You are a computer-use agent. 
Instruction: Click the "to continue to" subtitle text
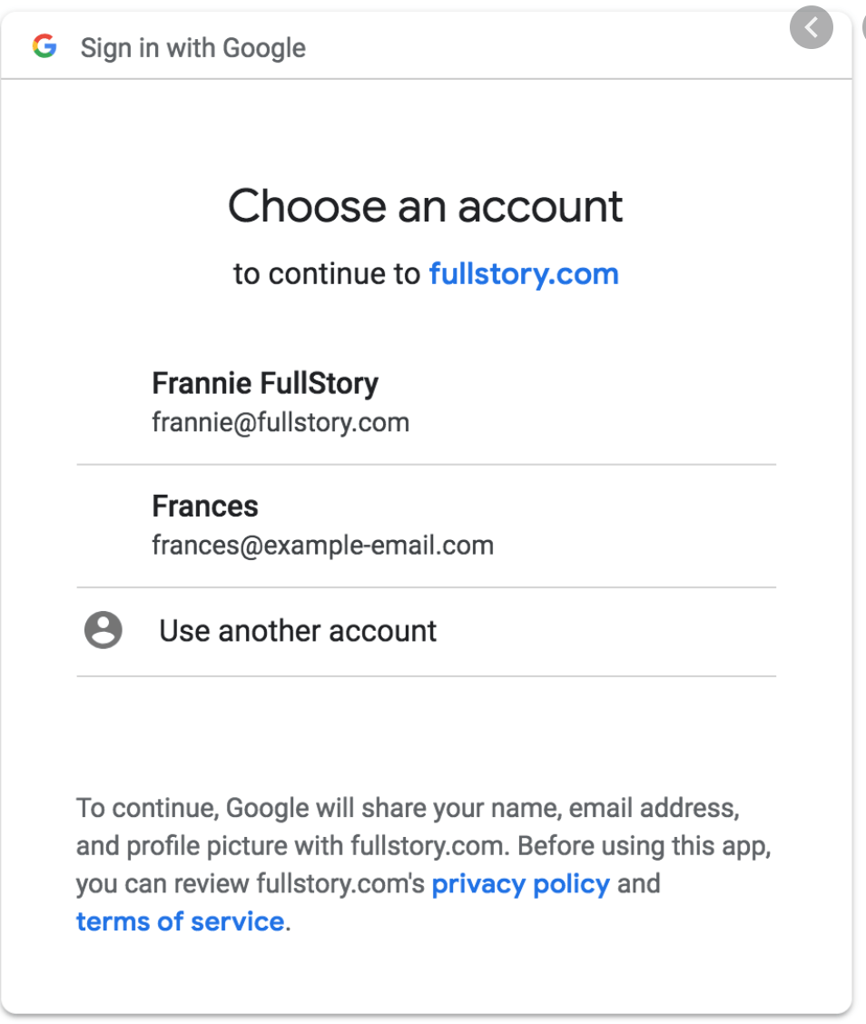327,274
